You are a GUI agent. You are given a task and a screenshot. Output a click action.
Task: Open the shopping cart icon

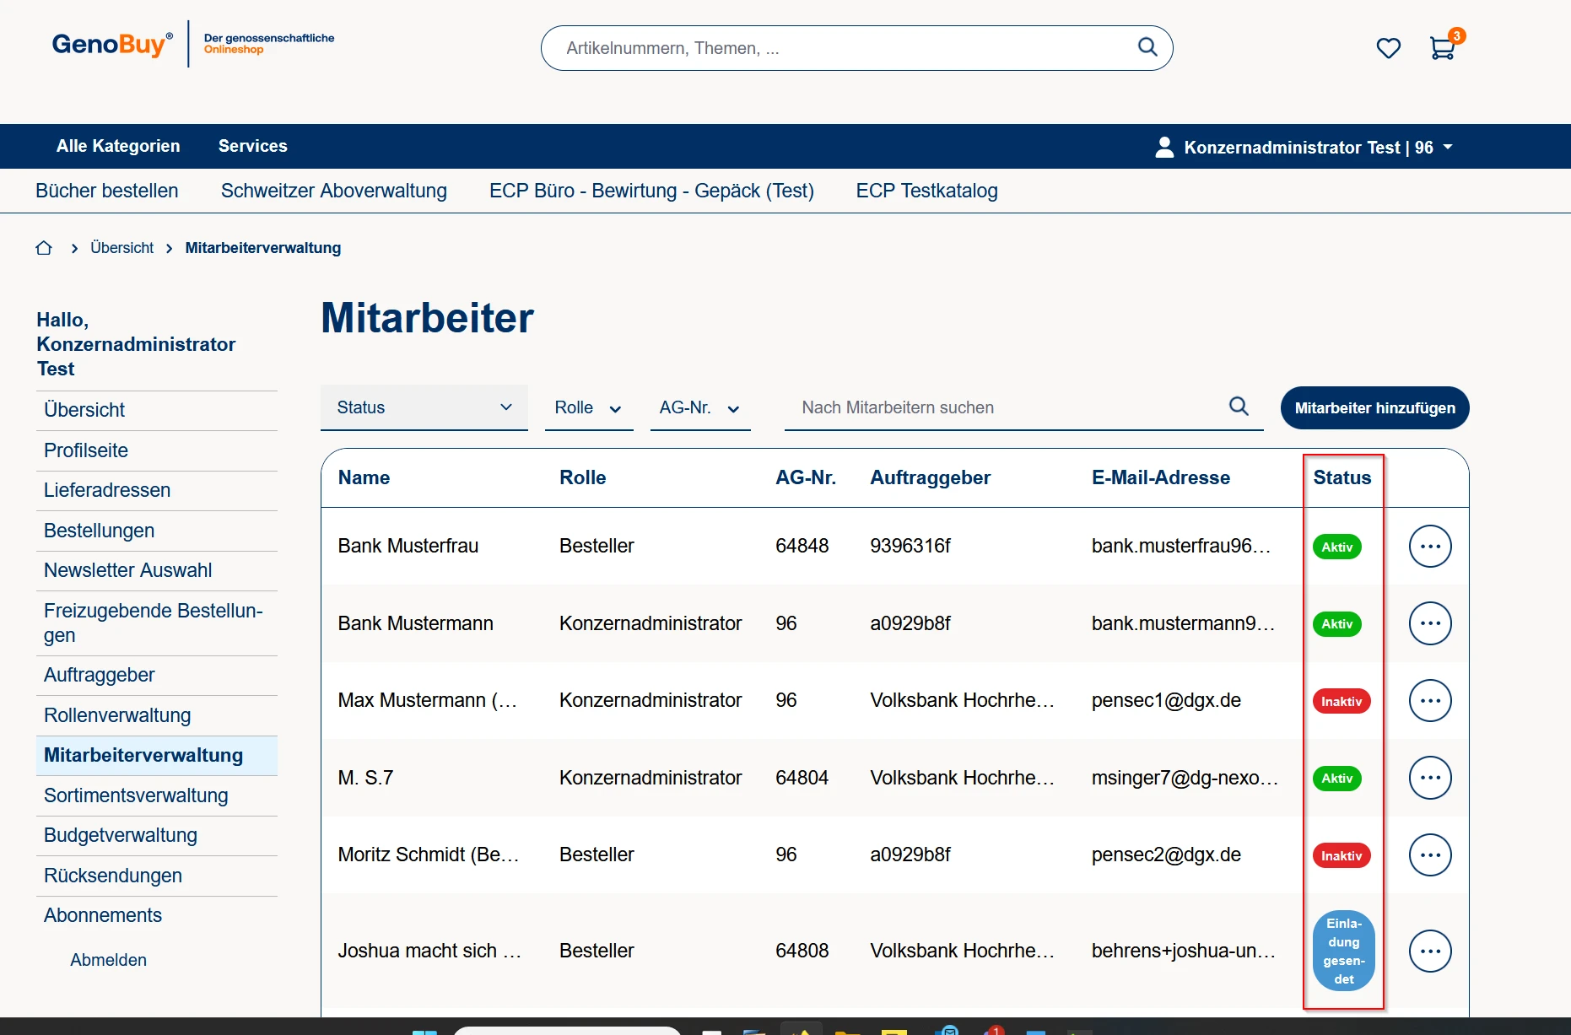[1443, 48]
